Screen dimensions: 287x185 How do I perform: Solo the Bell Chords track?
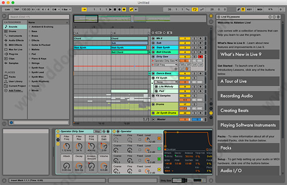(x=194, y=52)
